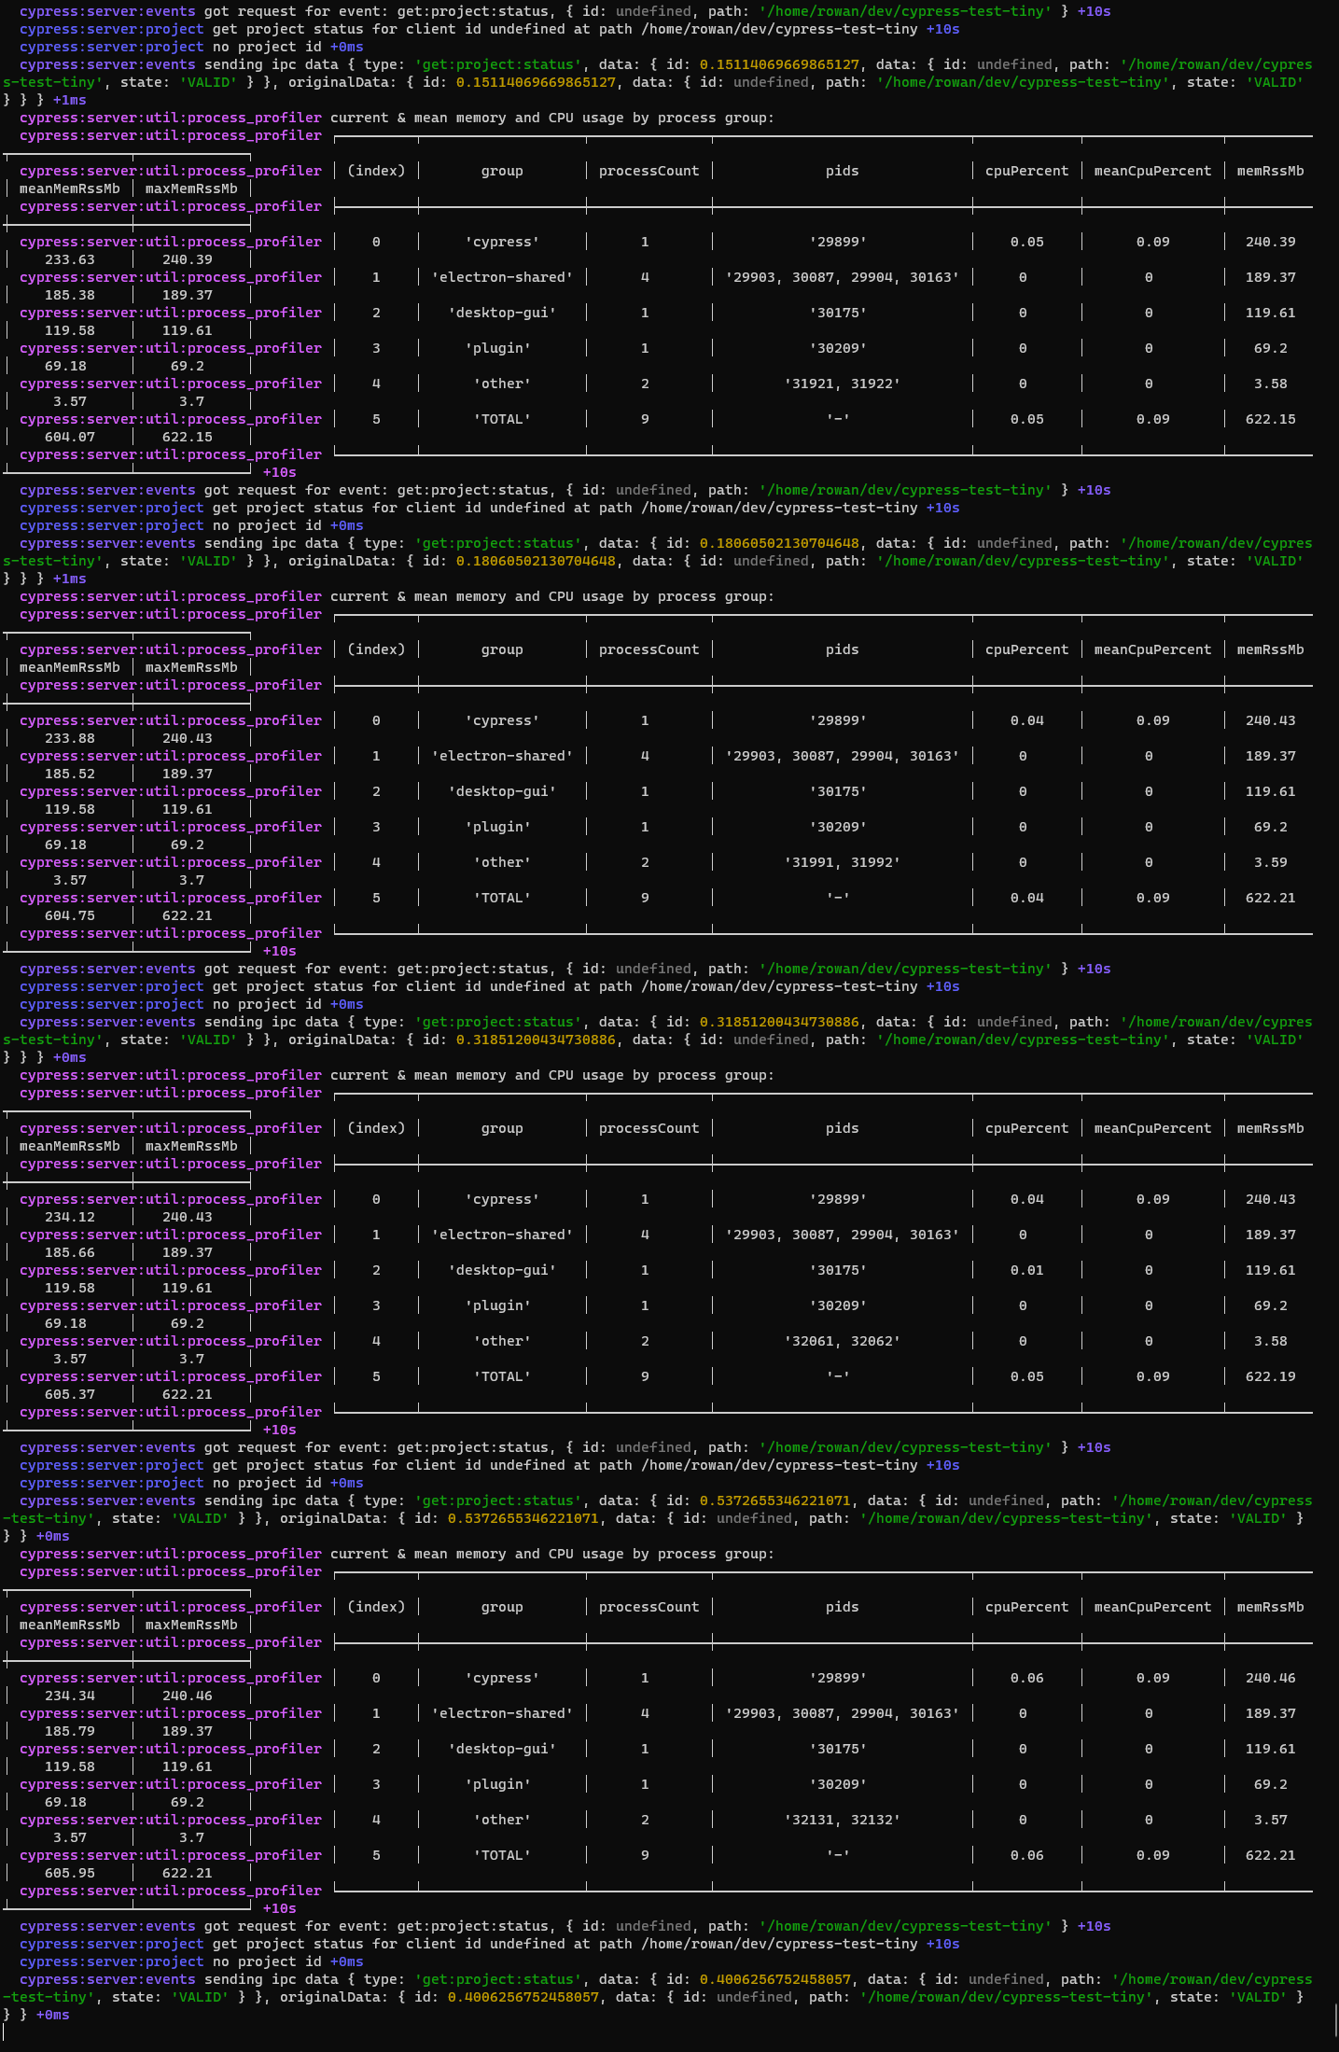1339x2052 pixels.
Task: Click the TOTAL memRssMb value 622.19
Action: click(x=1270, y=1376)
